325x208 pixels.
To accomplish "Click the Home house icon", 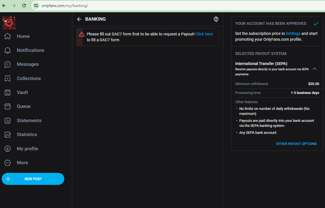I will click(8, 36).
